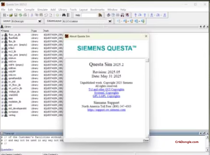Open the ColumnLayout AllColumns dropdown

click(x=110, y=21)
